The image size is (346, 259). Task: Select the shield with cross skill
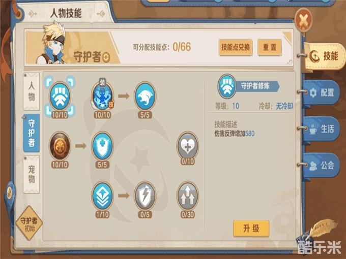[x=102, y=146]
